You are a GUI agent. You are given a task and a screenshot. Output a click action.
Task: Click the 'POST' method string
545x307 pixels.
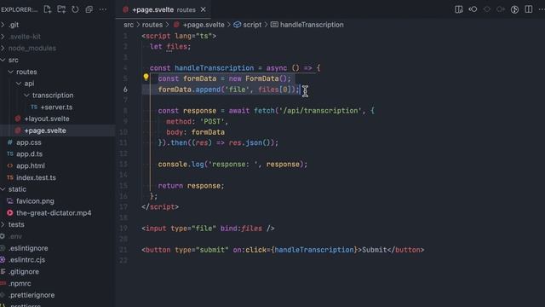(212, 121)
